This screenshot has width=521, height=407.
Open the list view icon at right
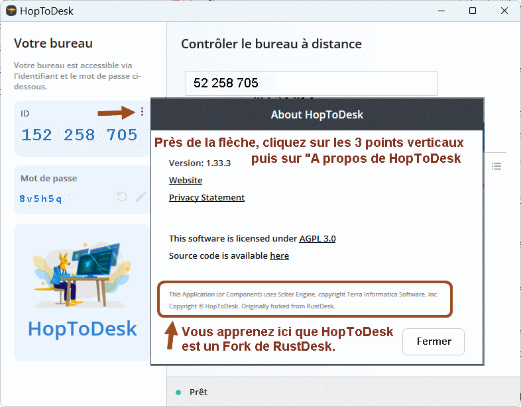click(x=496, y=166)
